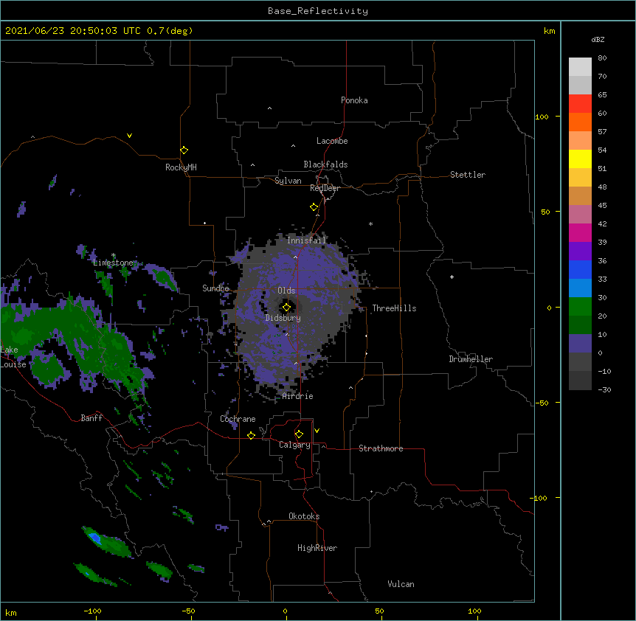This screenshot has height=621, width=636.
Task: Click the Didsbury city label
Action: click(283, 318)
